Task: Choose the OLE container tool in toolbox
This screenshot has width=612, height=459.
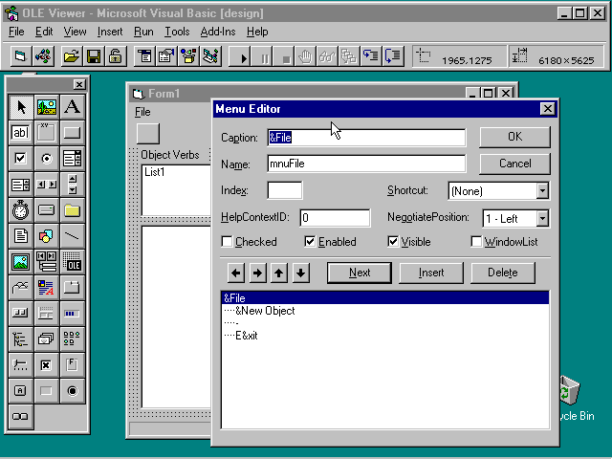Action: (72, 261)
